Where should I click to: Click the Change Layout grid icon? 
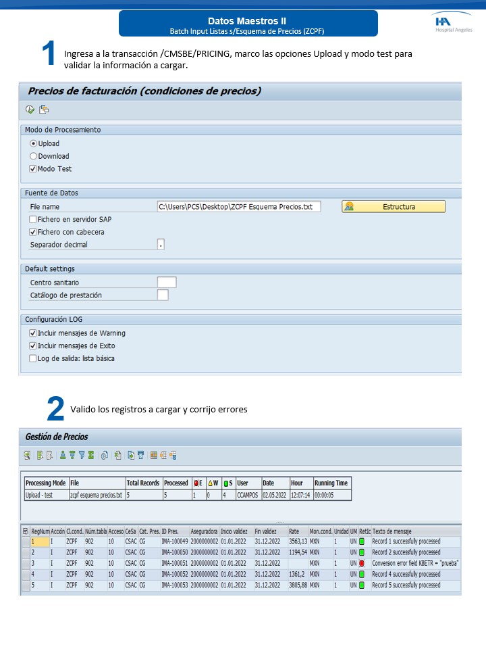154,456
